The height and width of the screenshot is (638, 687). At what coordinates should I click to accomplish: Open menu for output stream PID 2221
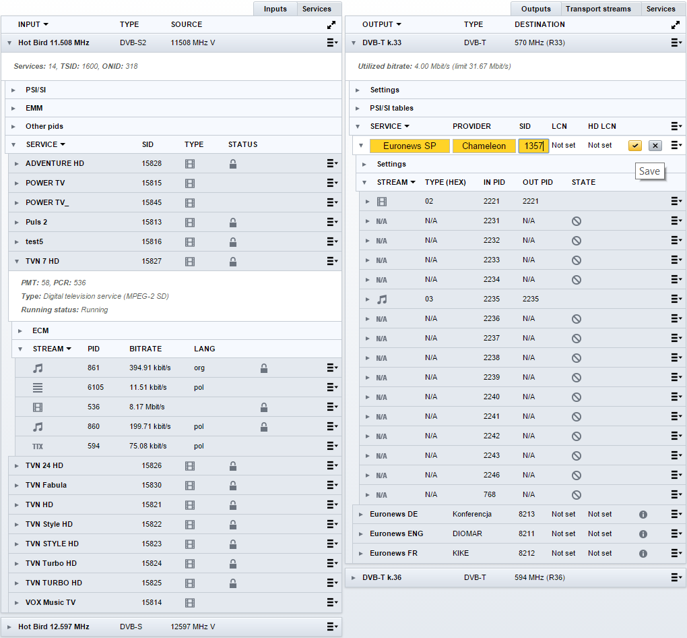tap(676, 201)
